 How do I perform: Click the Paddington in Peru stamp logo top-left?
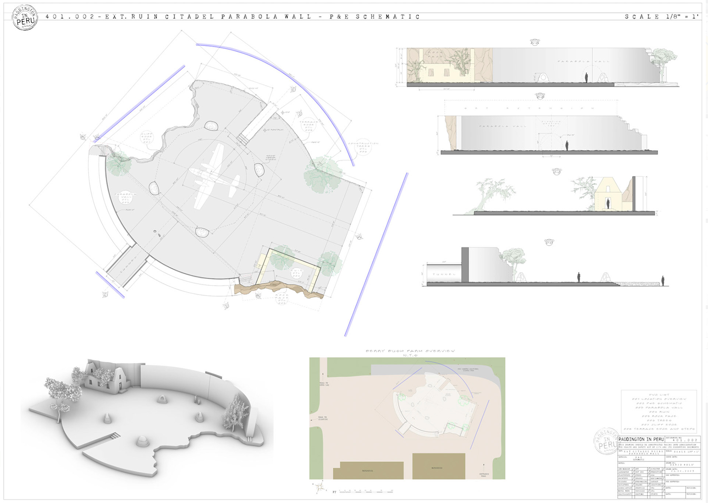25,18
